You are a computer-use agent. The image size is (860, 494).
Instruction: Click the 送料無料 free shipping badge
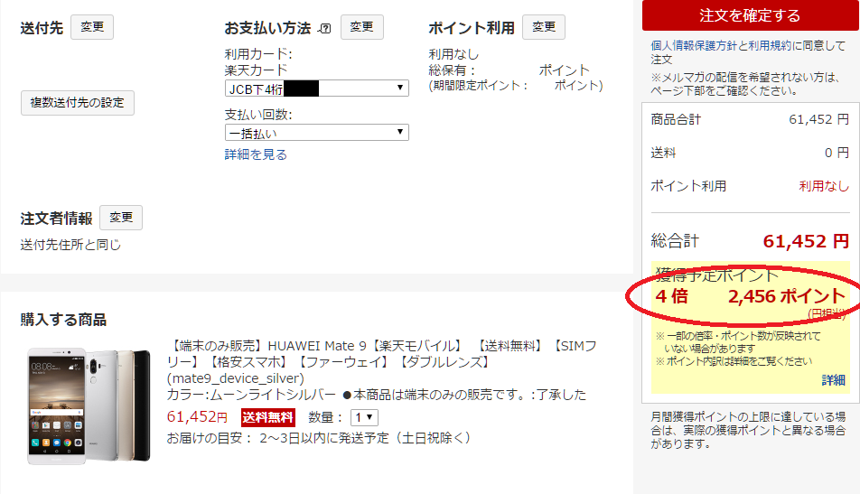268,417
